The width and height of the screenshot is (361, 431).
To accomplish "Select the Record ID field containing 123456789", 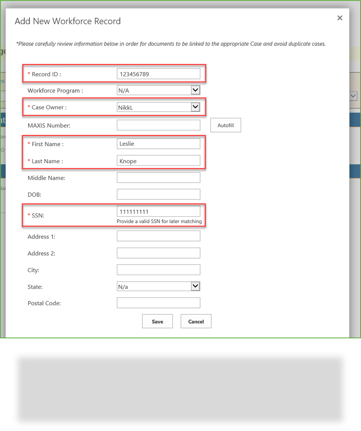I will click(x=158, y=73).
